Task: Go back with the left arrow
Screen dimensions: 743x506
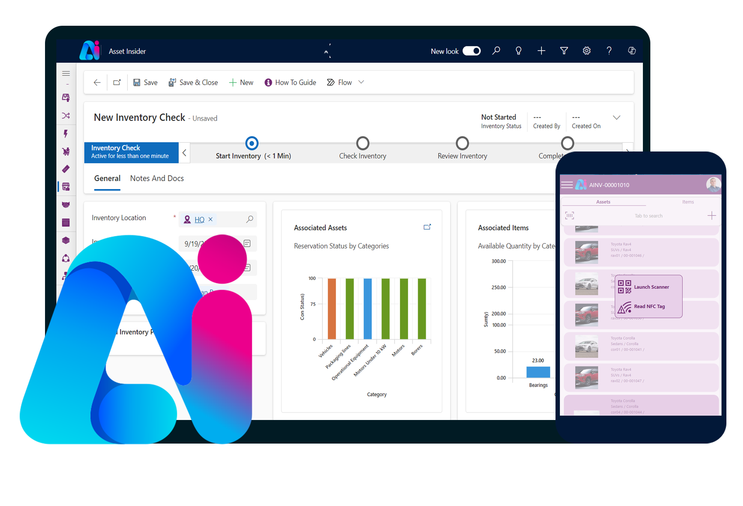Action: [x=97, y=83]
